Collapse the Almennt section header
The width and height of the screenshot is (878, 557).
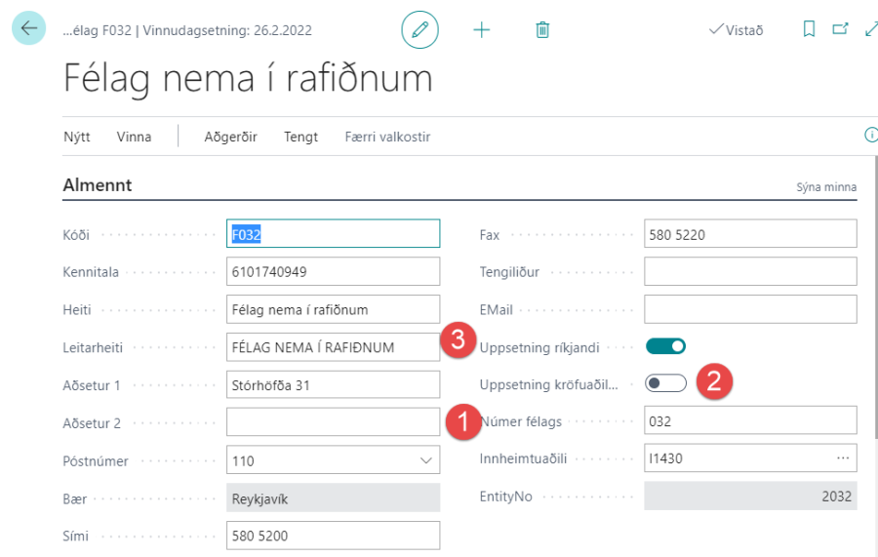98,185
